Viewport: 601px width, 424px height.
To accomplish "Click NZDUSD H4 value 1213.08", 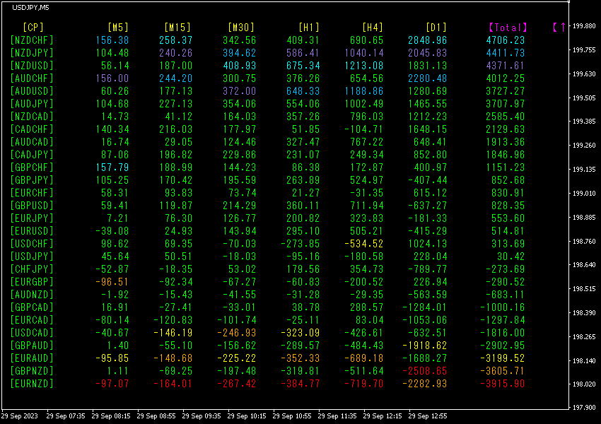I will pos(363,66).
